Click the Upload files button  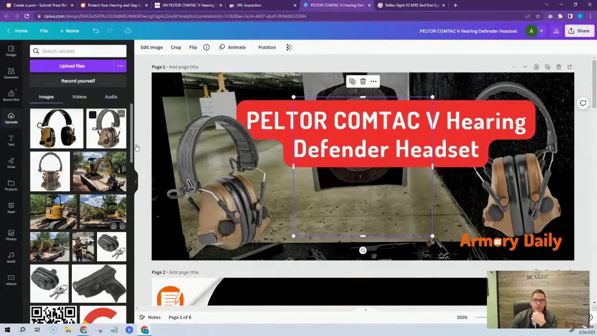[x=72, y=66]
